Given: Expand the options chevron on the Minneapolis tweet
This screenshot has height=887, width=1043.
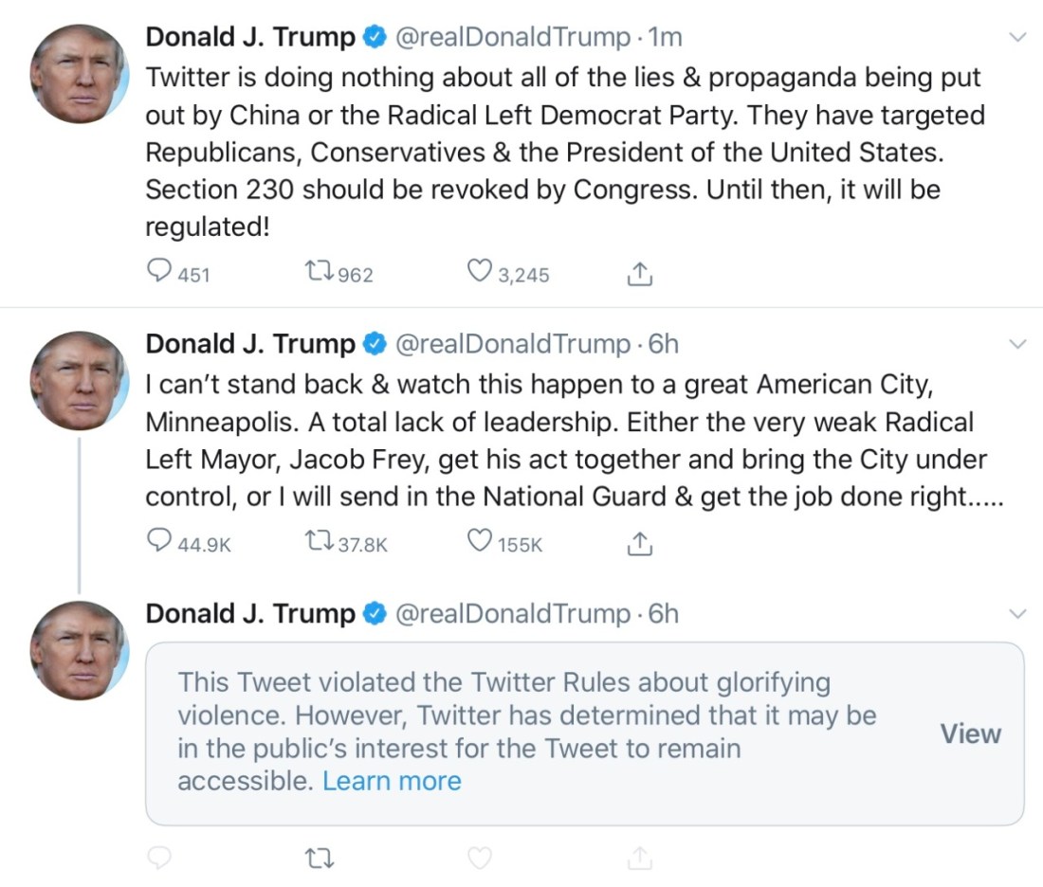Looking at the screenshot, I should click(x=1017, y=344).
